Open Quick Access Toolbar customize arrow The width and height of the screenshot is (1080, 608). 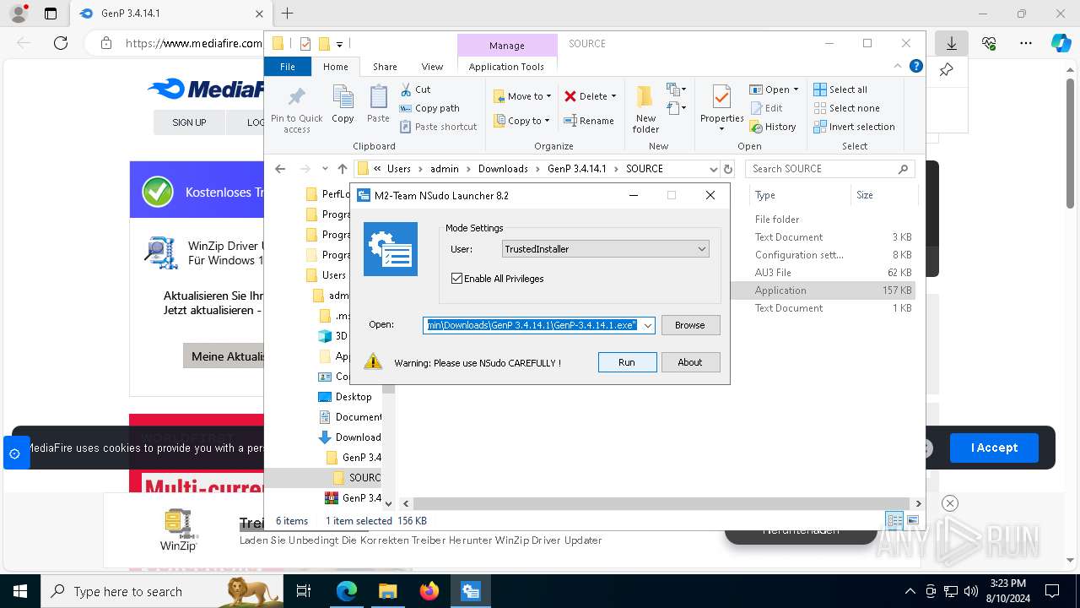coord(340,44)
